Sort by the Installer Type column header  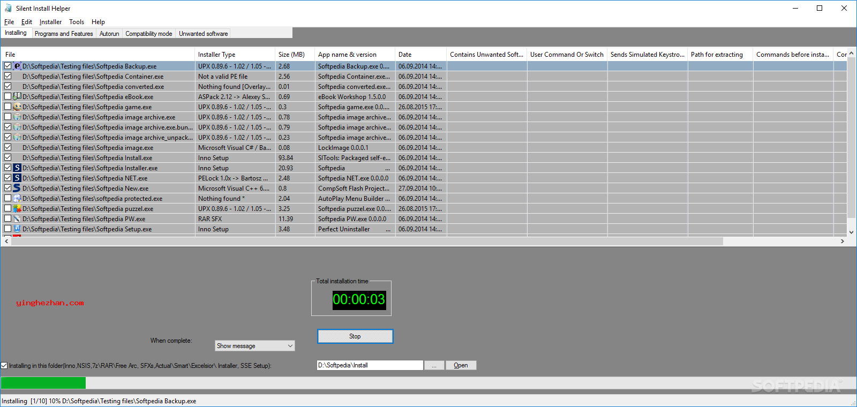click(x=235, y=55)
